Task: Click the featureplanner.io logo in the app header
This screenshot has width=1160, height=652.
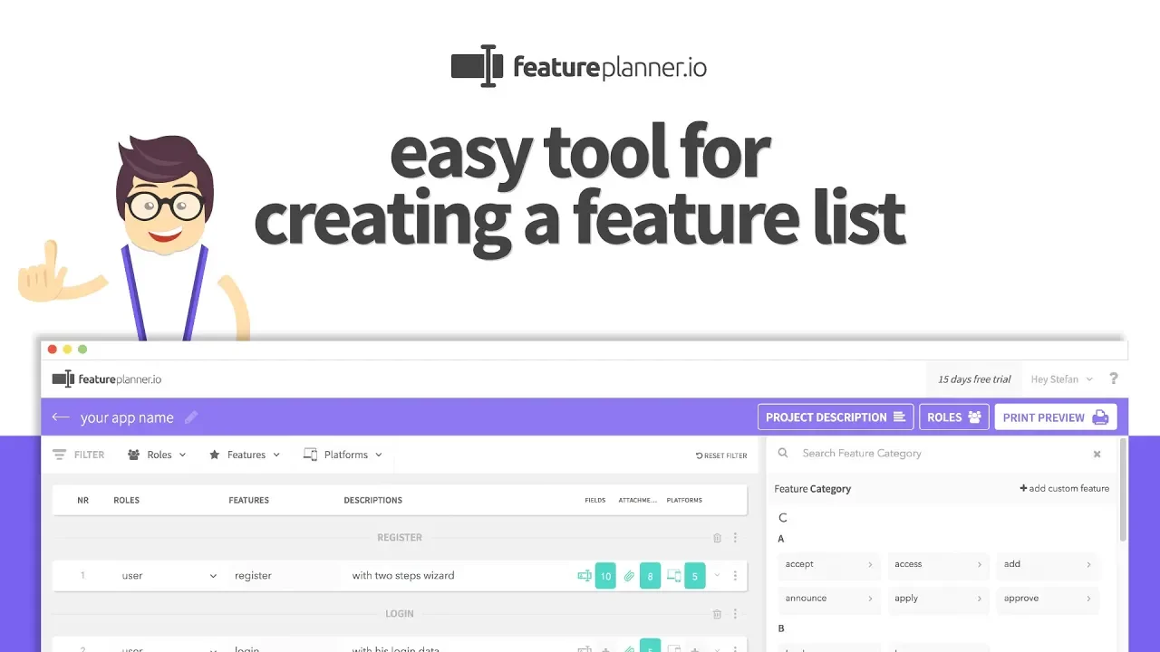Action: 107,379
